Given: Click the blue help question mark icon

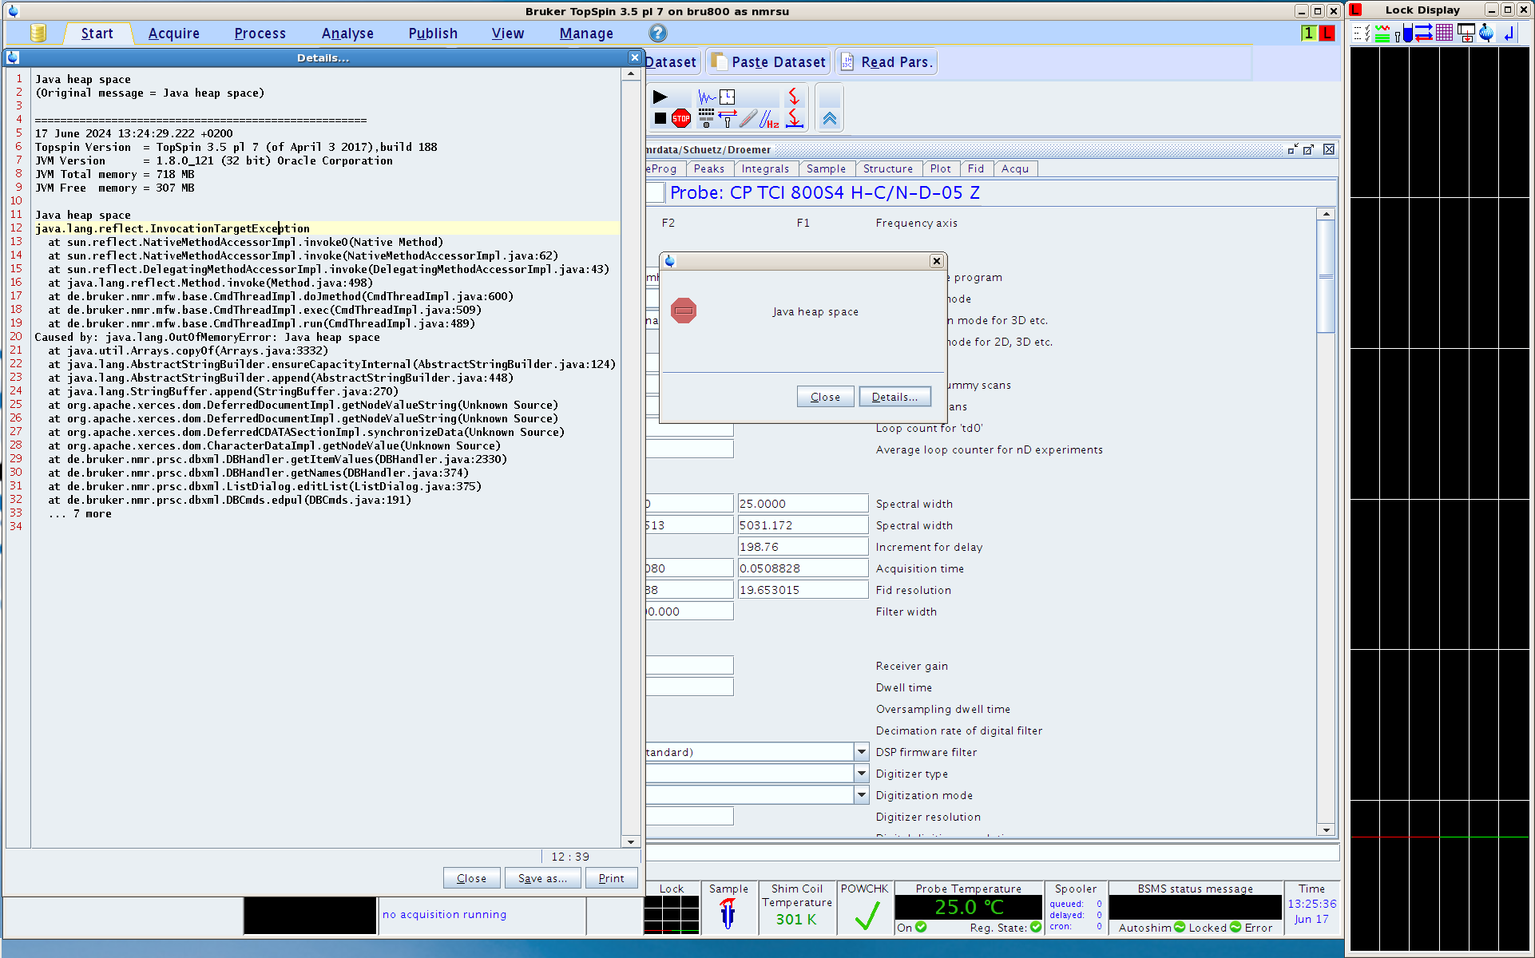Looking at the screenshot, I should (657, 33).
